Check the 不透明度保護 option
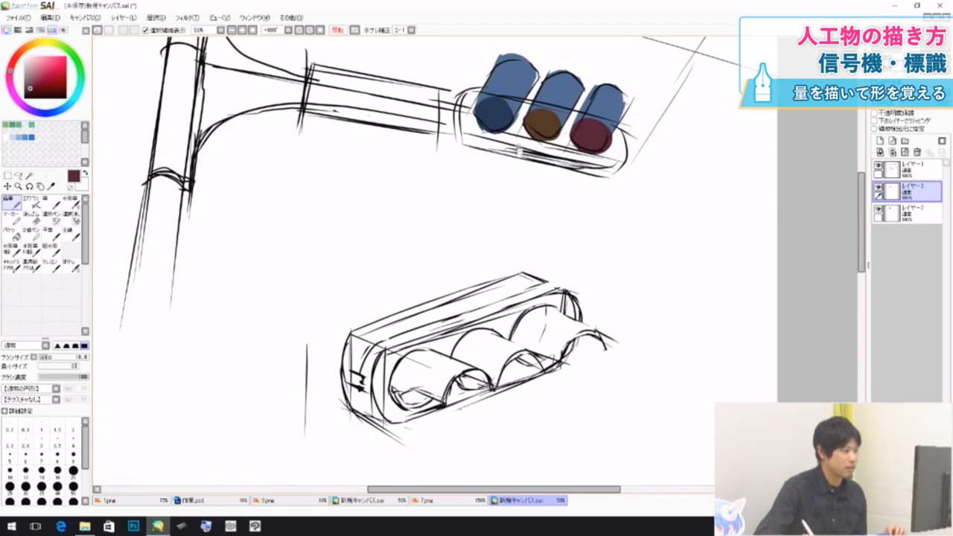 [874, 113]
